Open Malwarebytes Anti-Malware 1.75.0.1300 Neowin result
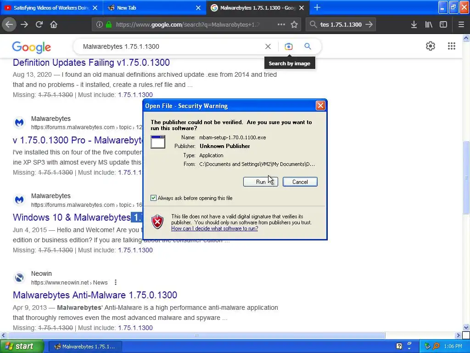 (95, 295)
